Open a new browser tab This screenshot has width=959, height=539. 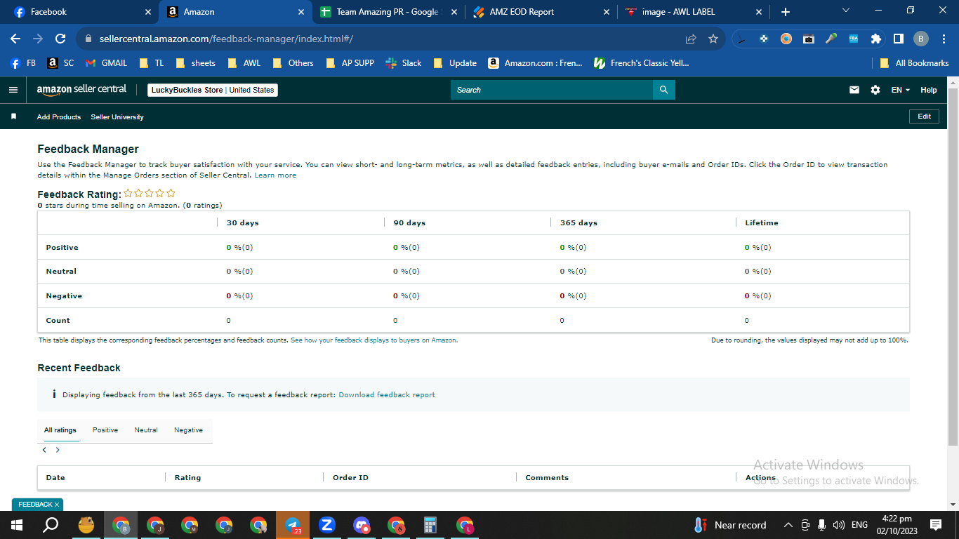[785, 12]
